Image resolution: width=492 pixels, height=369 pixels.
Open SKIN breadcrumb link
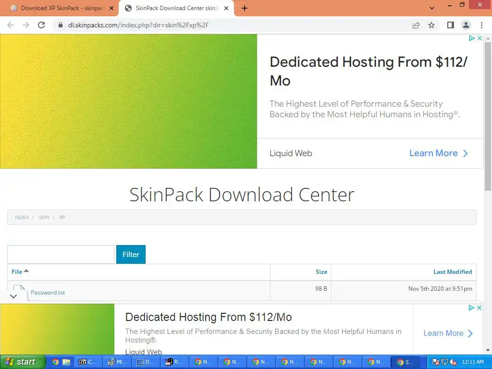point(44,217)
